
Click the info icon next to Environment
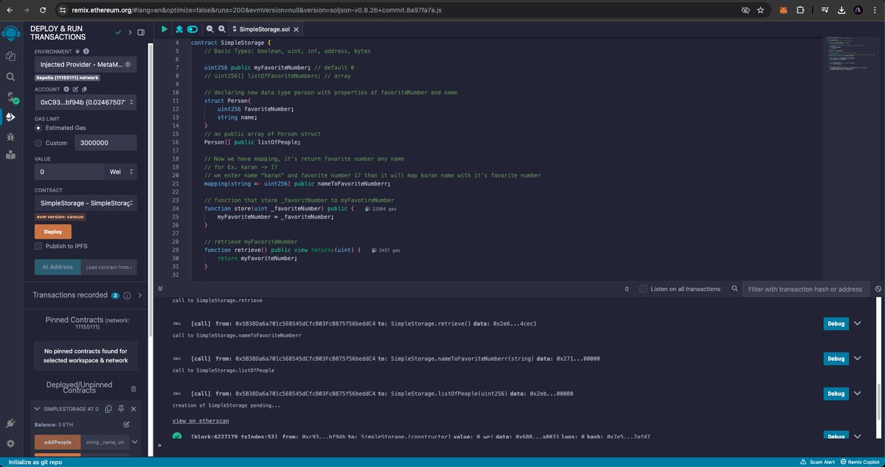coord(86,52)
